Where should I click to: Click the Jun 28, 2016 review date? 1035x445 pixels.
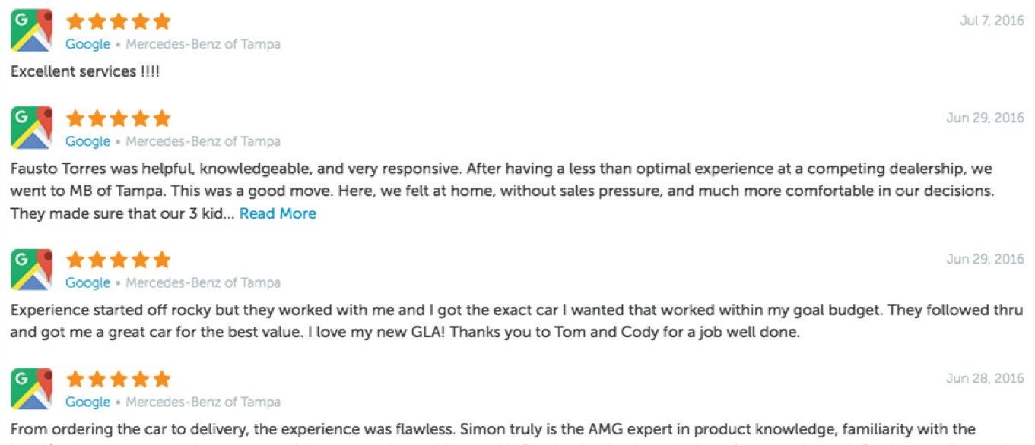click(x=985, y=378)
